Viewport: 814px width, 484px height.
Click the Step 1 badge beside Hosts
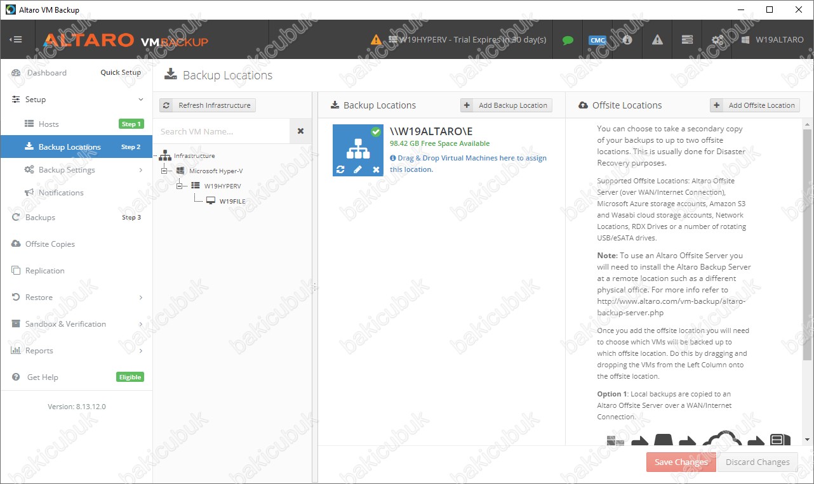coord(131,124)
